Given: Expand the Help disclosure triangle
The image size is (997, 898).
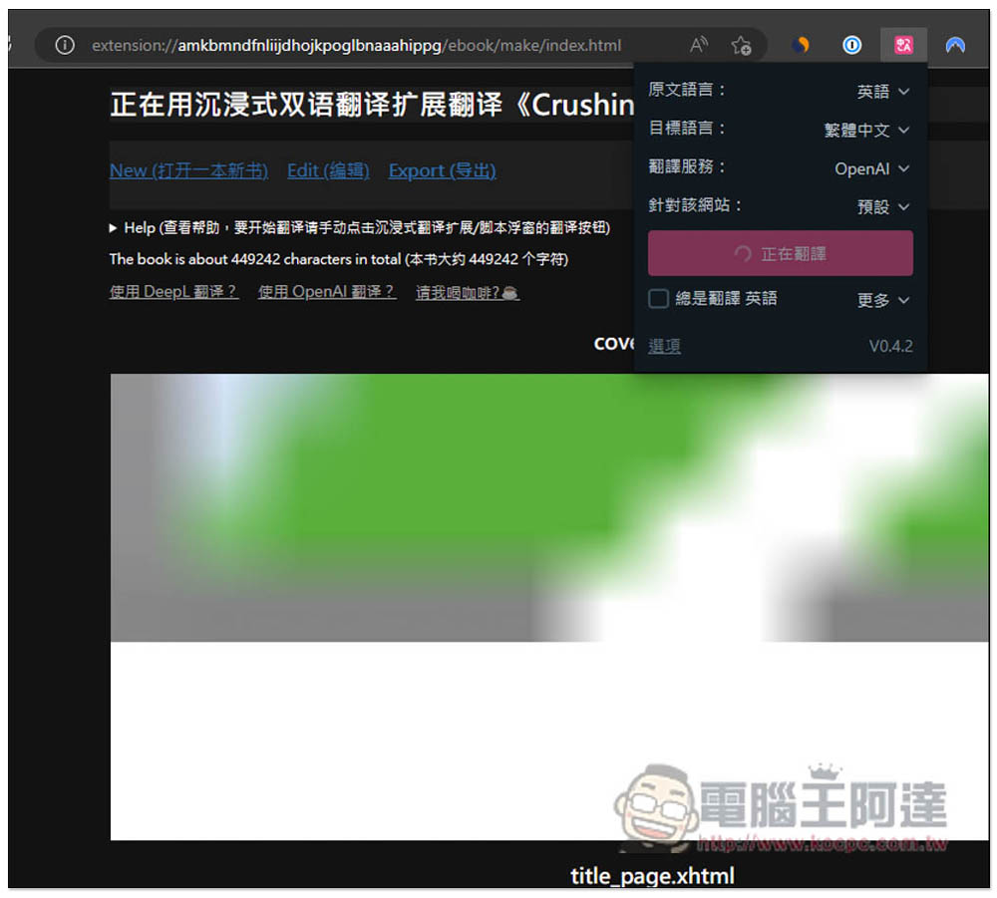Looking at the screenshot, I should [115, 228].
